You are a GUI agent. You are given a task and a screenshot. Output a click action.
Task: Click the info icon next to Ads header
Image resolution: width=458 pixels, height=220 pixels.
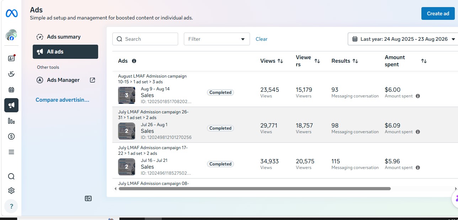[x=134, y=61]
